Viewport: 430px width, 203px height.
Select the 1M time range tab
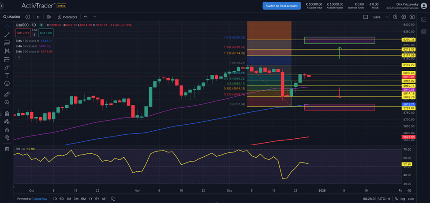coord(69,199)
